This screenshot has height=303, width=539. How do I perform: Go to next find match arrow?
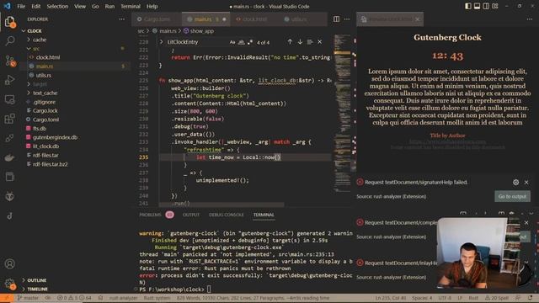click(x=300, y=42)
